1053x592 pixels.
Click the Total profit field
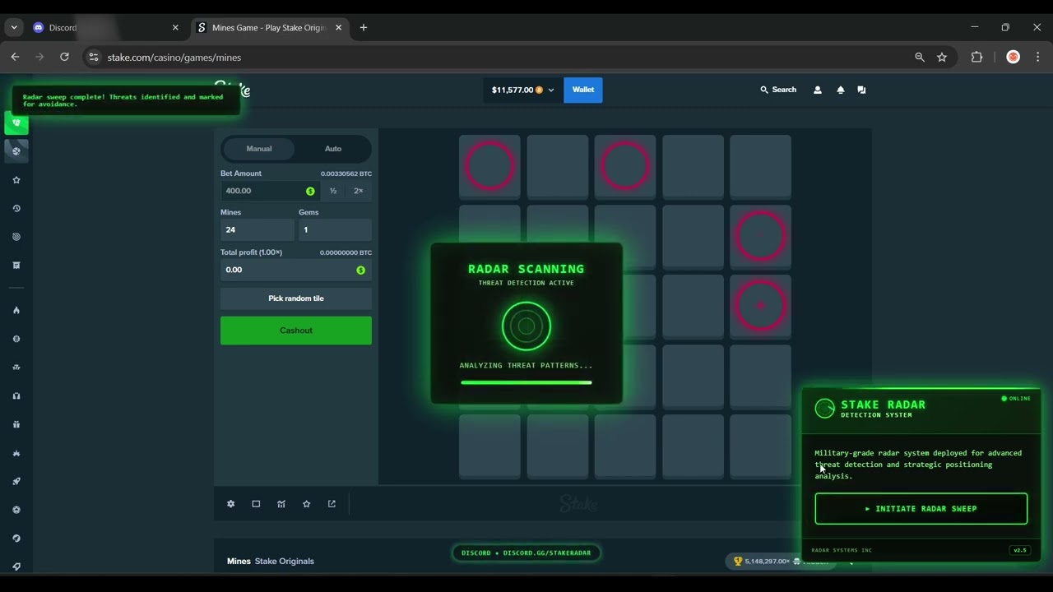point(296,270)
